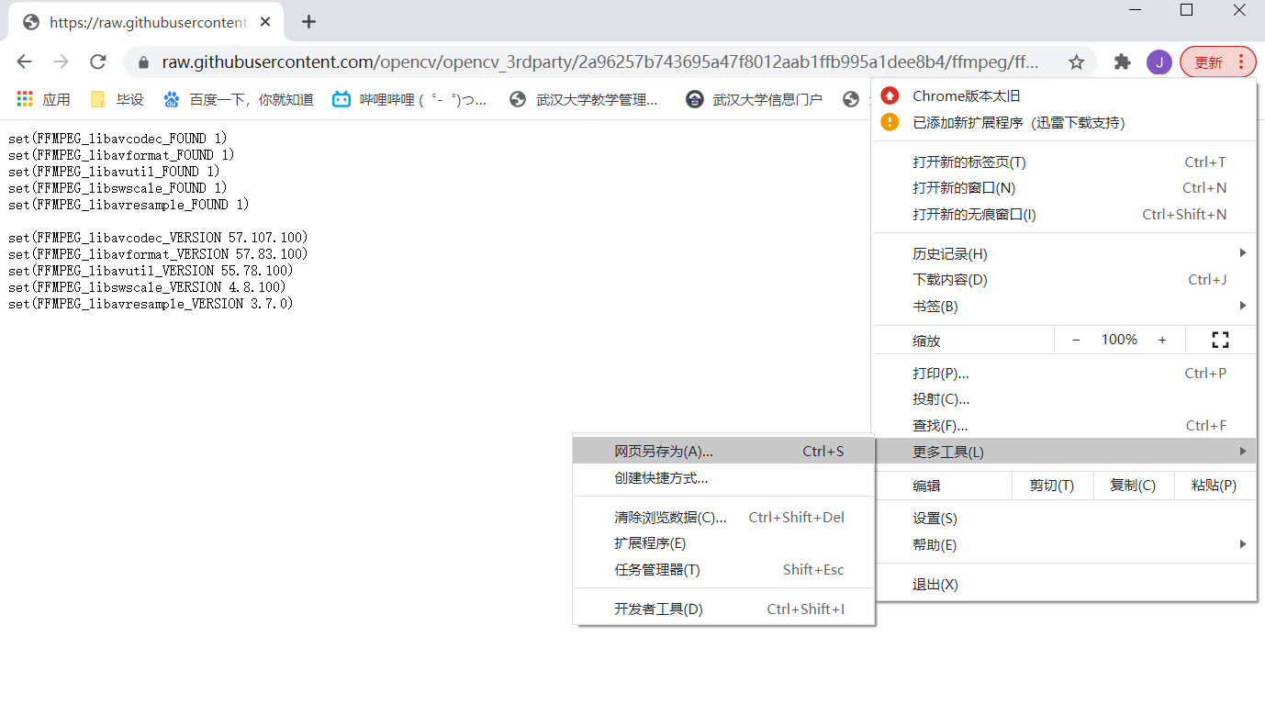Click the extensions puzzle icon

1122,61
